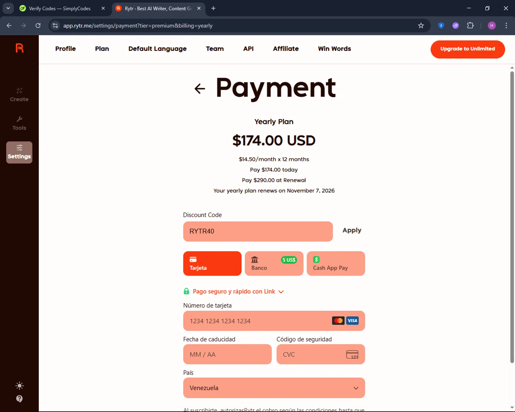Click '$14.50/month x 12 months' text

[x=274, y=159]
